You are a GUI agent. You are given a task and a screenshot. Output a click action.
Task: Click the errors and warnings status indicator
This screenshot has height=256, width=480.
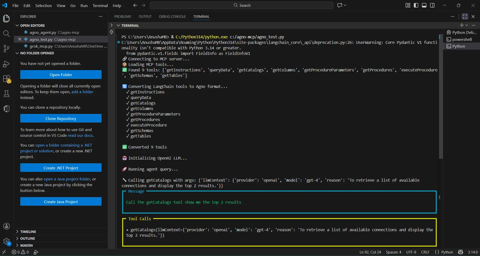20,252
